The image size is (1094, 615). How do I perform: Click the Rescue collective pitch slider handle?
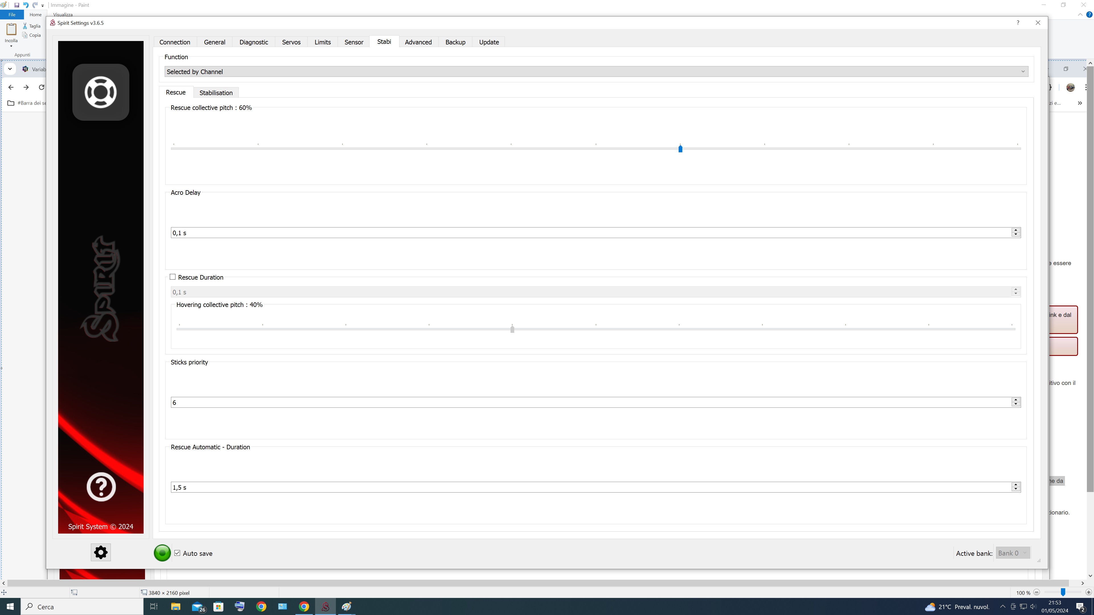(x=680, y=149)
